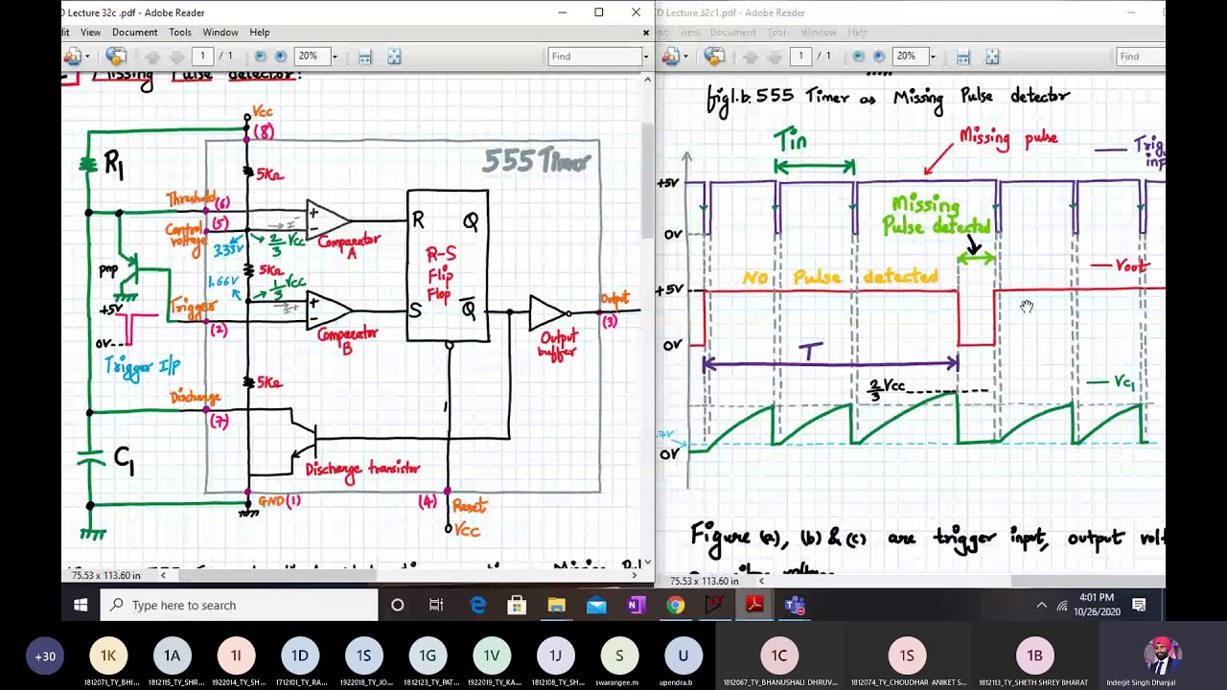Select participant avatar 1G
The width and height of the screenshot is (1227, 690).
pos(428,656)
